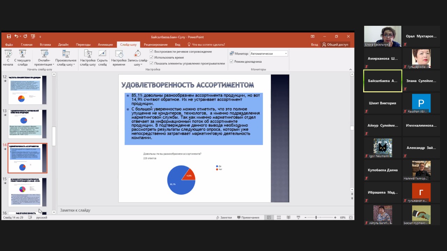
Task: Switch to Reading view icon
Action: pyautogui.click(x=288, y=218)
